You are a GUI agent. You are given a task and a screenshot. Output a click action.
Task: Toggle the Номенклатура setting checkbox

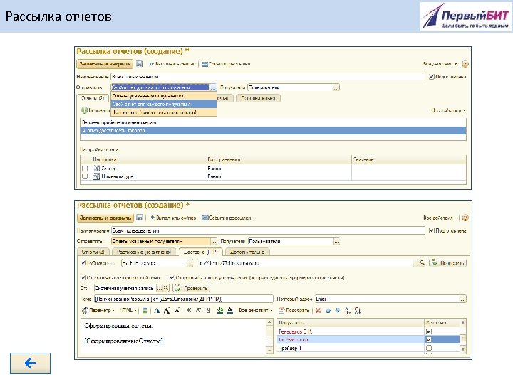tap(85, 176)
